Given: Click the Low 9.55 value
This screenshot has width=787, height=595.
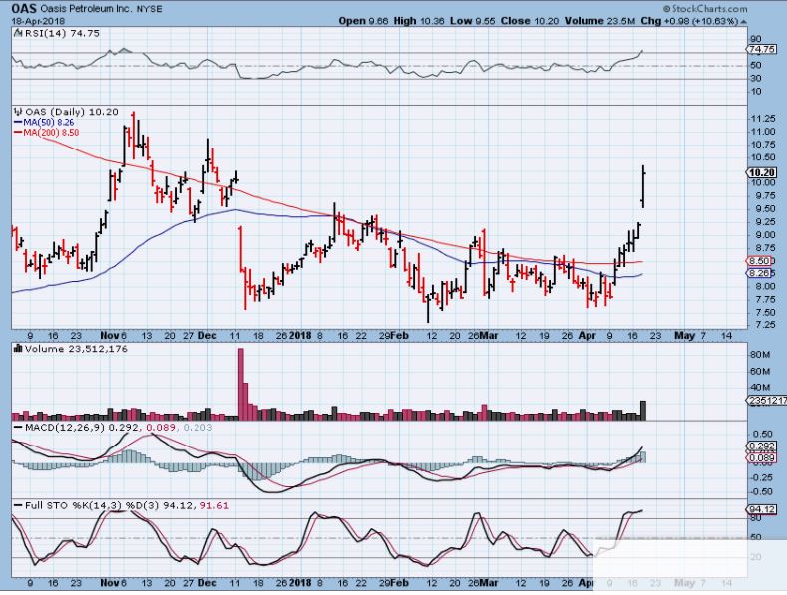Looking at the screenshot, I should 473,21.
